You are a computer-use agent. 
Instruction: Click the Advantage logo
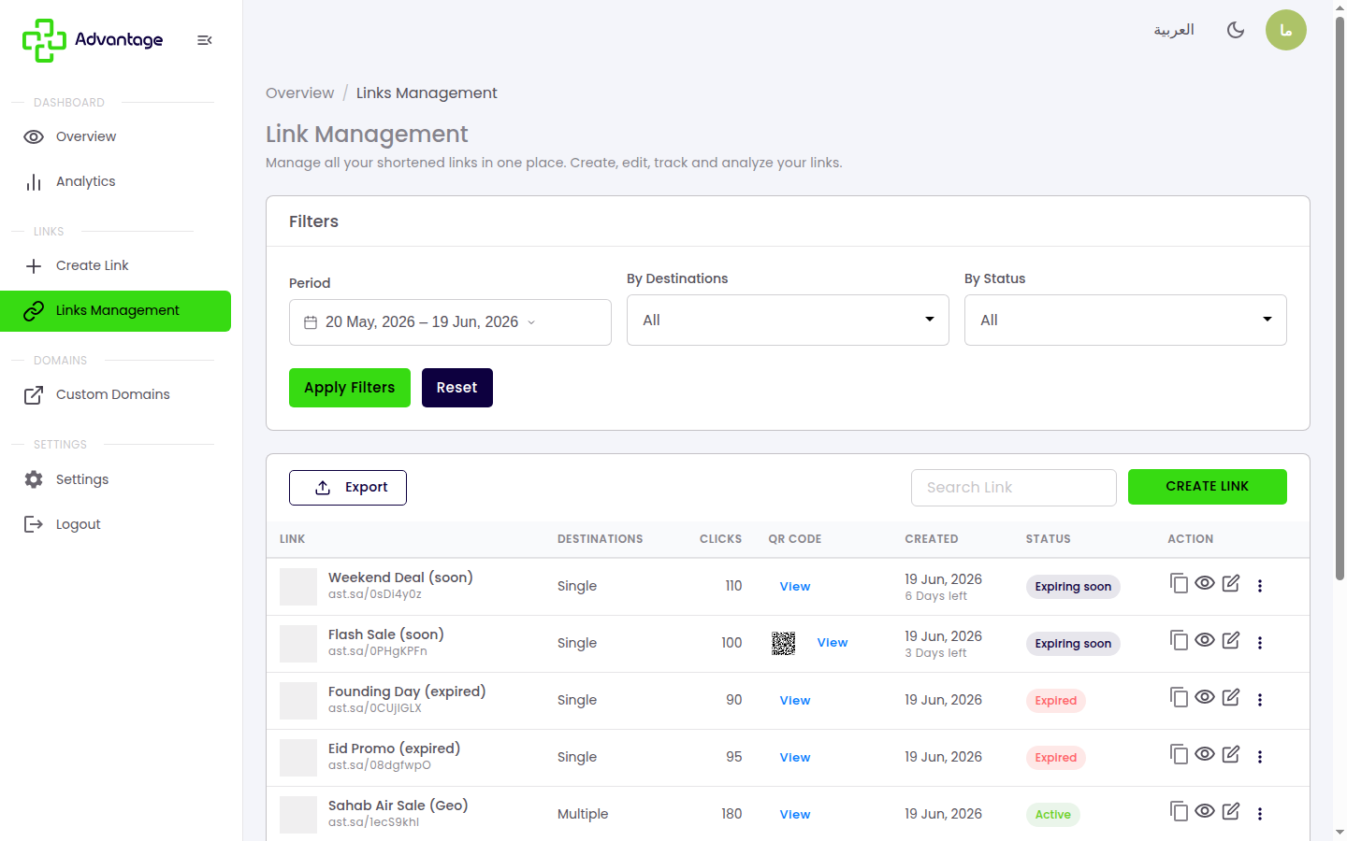coord(93,40)
